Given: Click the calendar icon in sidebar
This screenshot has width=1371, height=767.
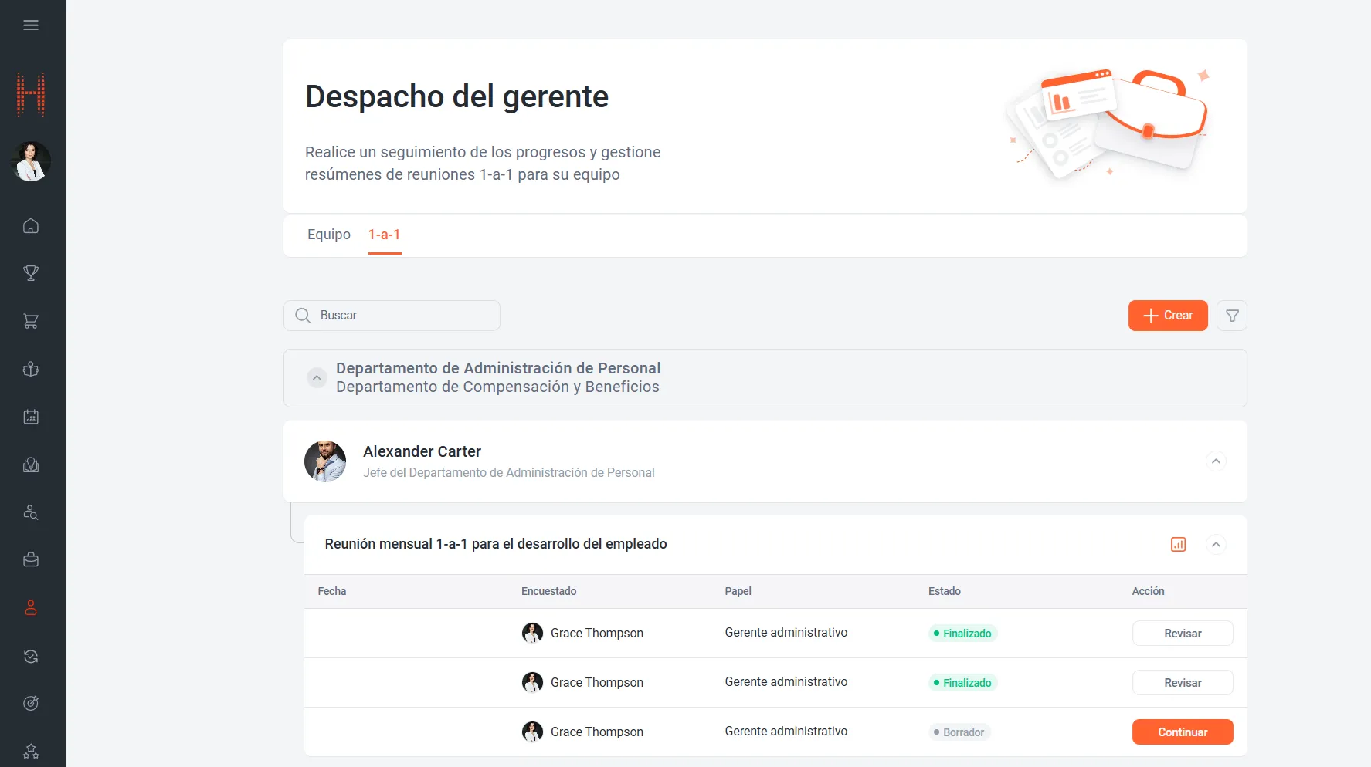Looking at the screenshot, I should [x=31, y=417].
